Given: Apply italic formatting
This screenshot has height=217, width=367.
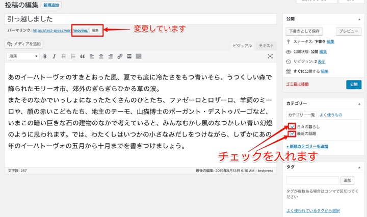Looking at the screenshot, I should 54,57.
